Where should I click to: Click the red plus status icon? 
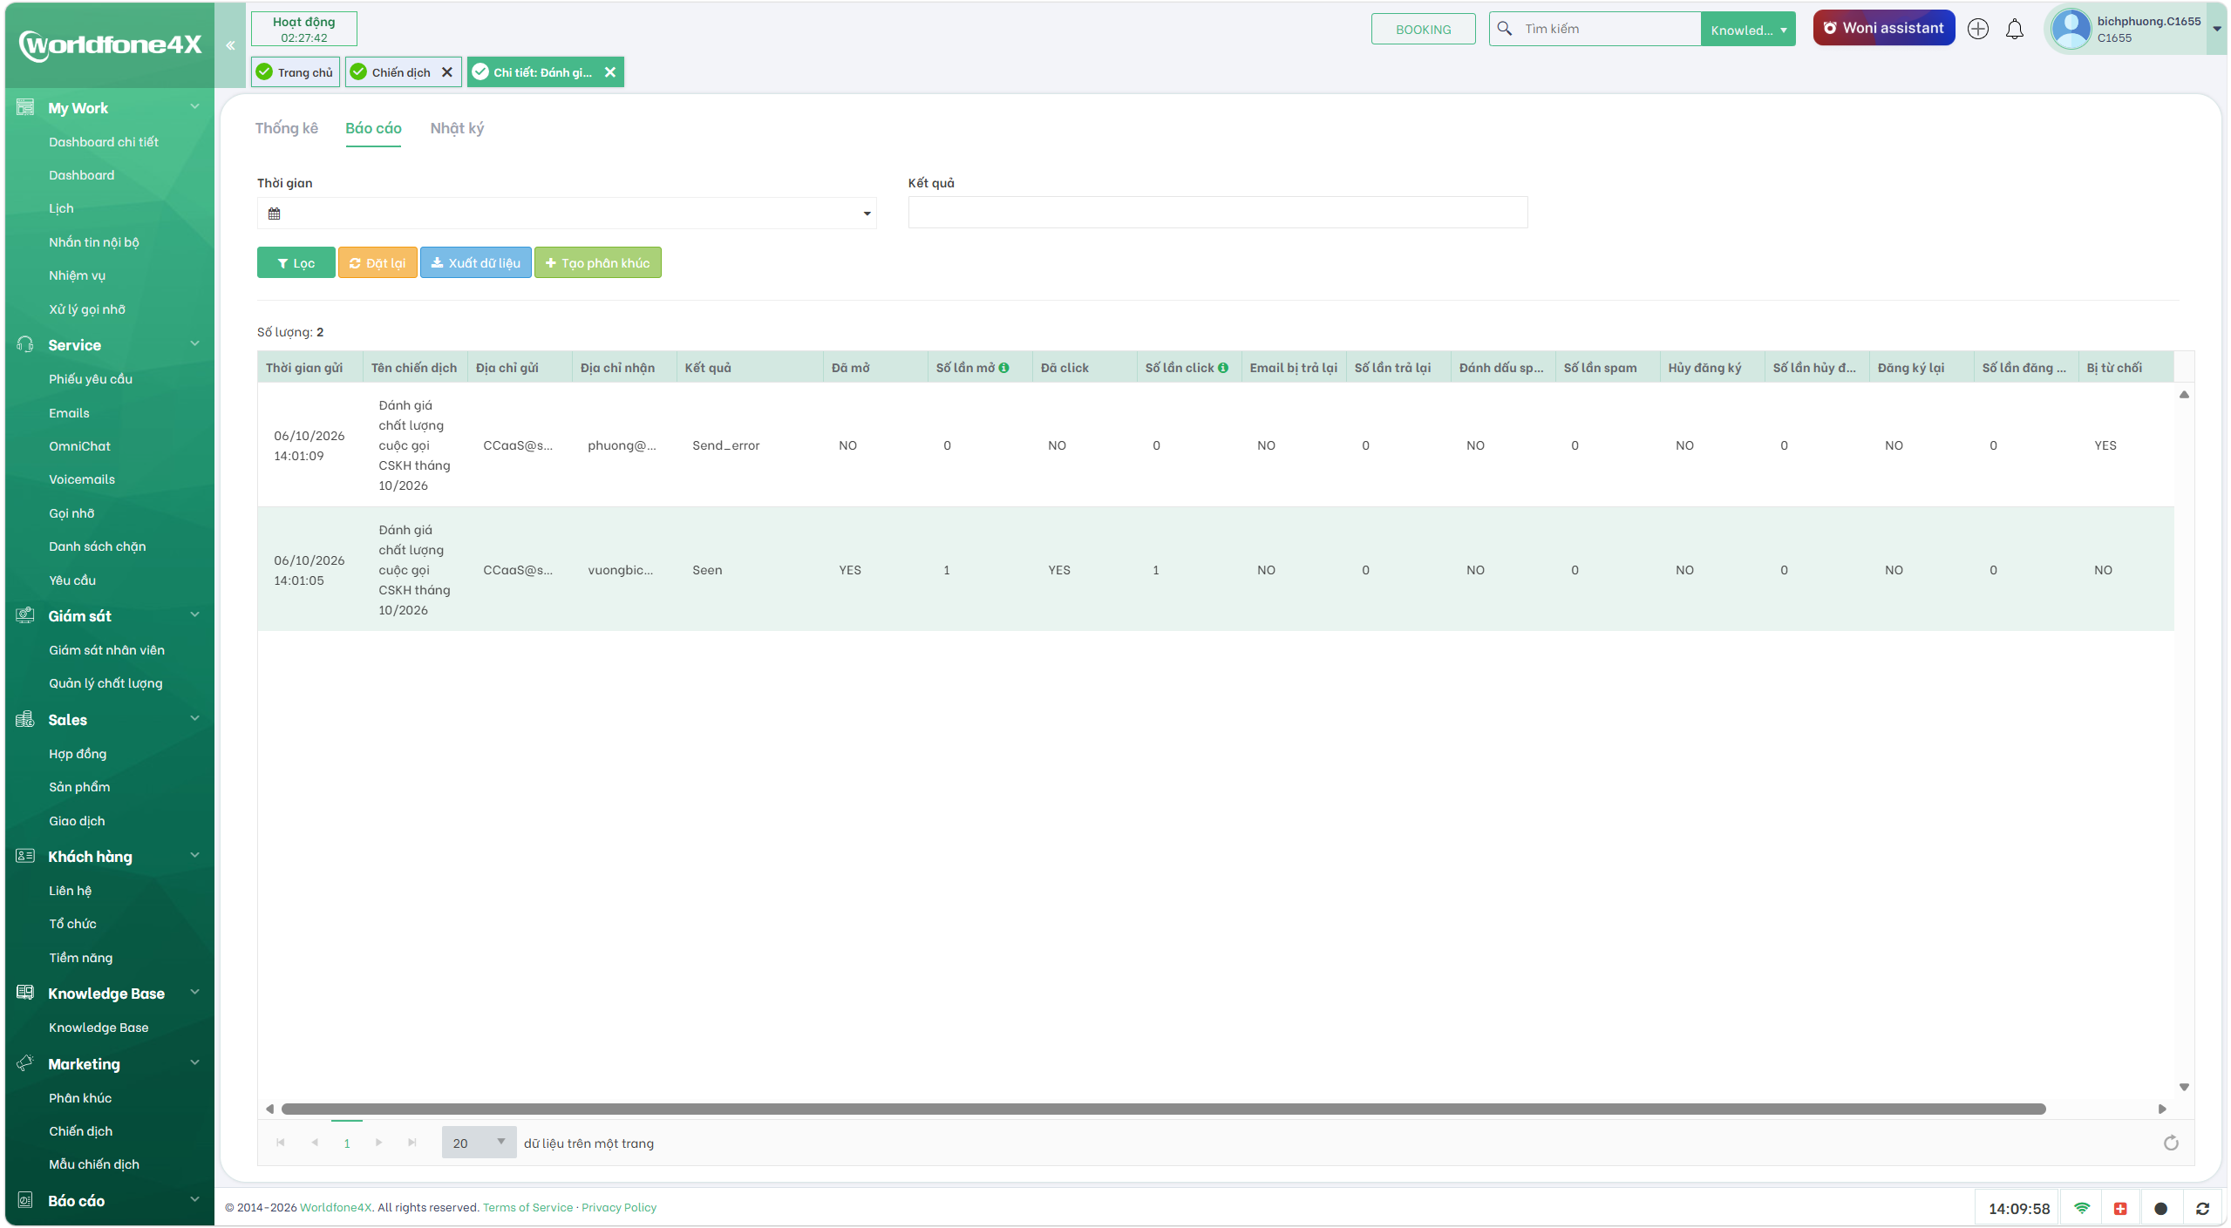[2120, 1208]
